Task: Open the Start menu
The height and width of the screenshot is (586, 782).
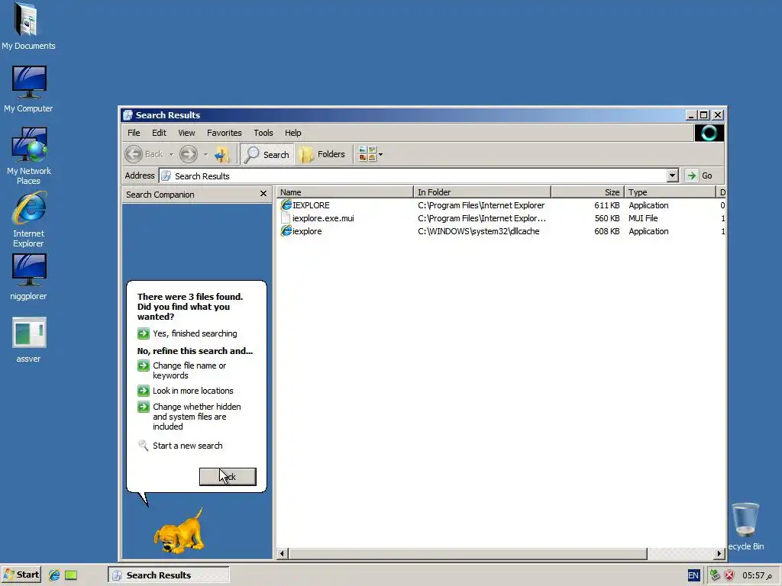Action: pos(21,575)
